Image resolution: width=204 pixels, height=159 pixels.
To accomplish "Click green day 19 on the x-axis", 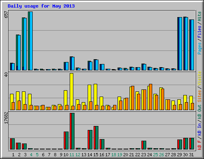I will [120, 155].
